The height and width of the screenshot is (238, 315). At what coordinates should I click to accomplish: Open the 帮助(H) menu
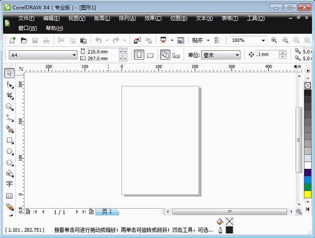[x=54, y=28]
